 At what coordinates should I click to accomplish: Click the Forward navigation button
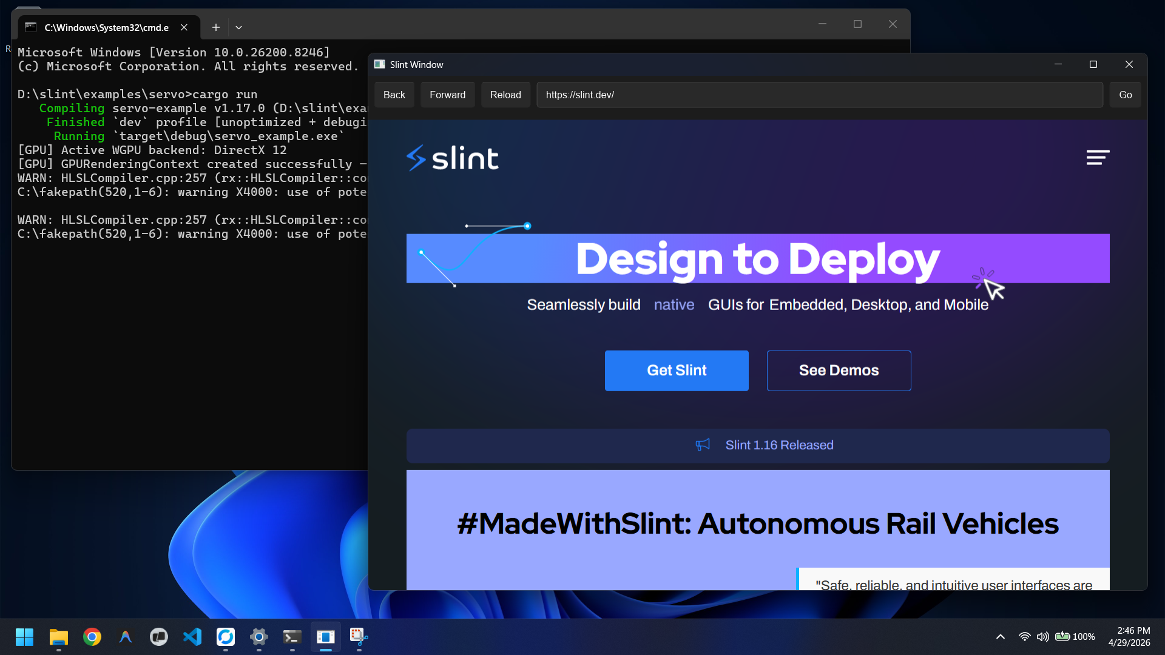448,95
